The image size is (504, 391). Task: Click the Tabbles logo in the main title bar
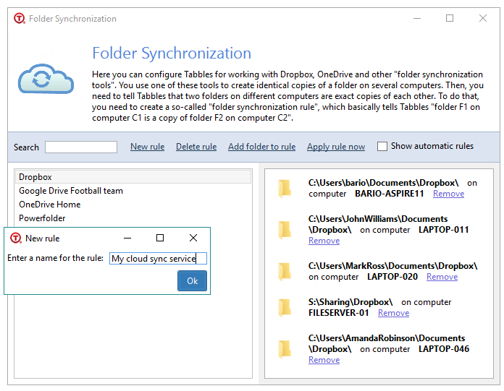(20, 18)
